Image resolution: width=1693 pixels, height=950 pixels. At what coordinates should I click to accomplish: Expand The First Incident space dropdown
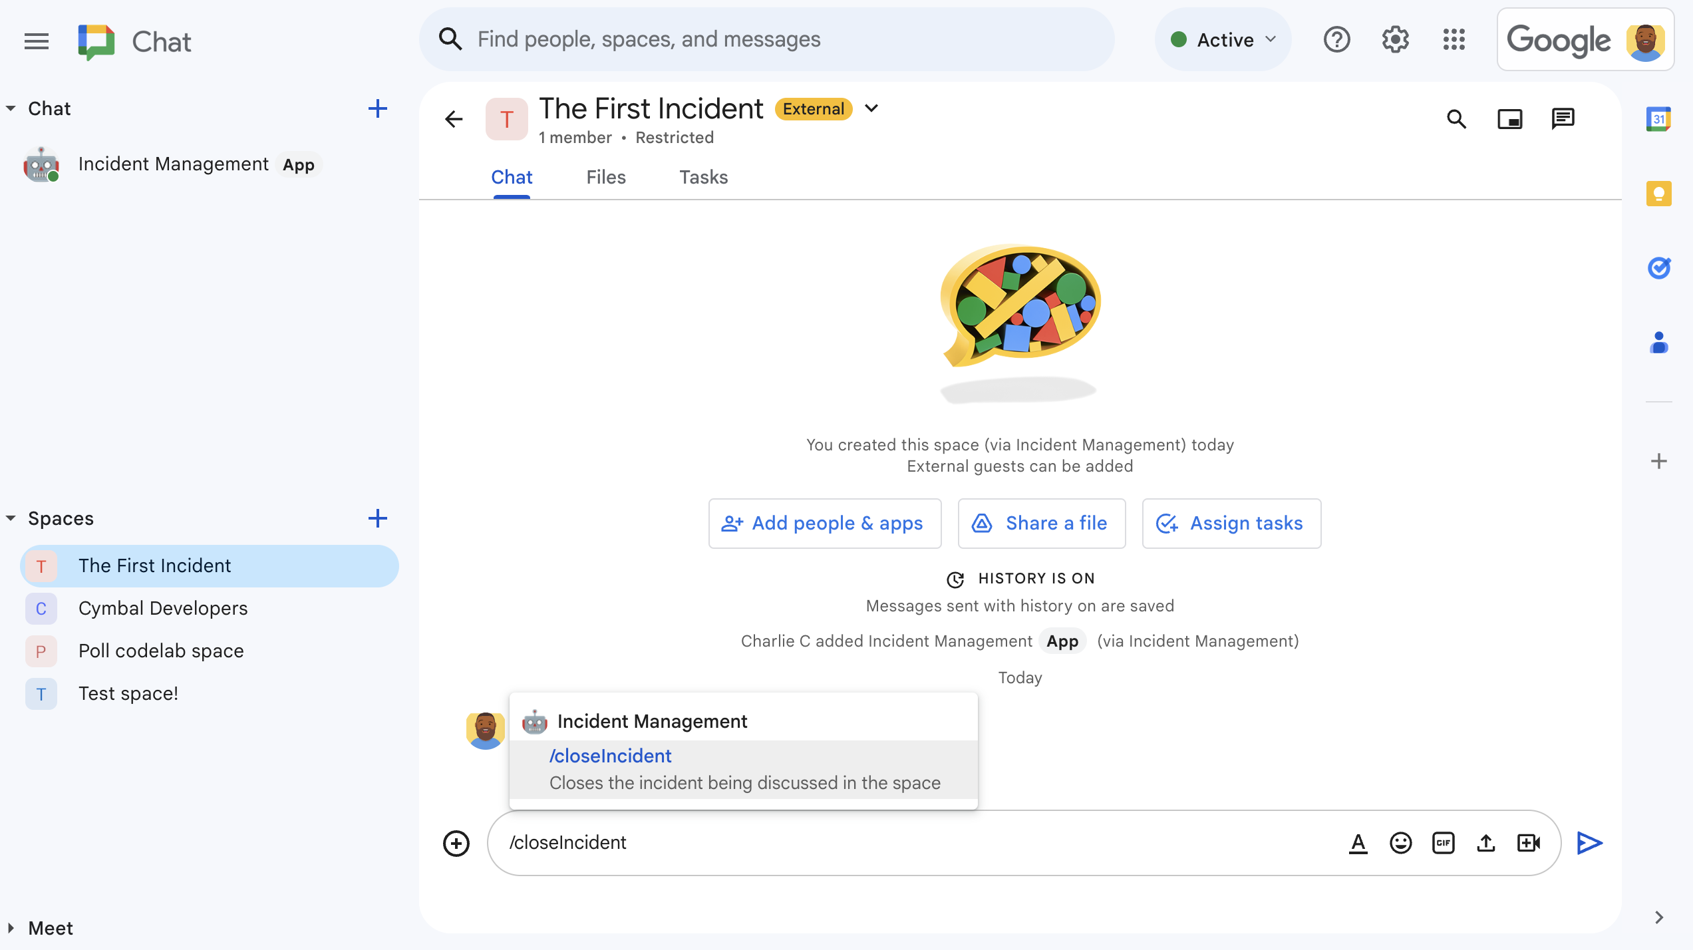873,108
